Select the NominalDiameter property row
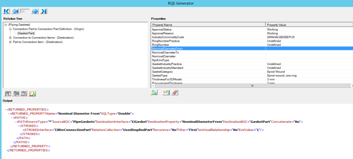353x159 pixels. pyautogui.click(x=252, y=56)
